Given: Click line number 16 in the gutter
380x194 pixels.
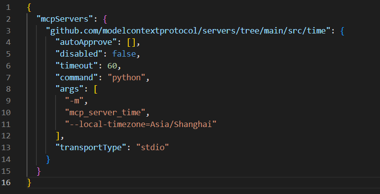Looking at the screenshot, I should tap(6, 183).
